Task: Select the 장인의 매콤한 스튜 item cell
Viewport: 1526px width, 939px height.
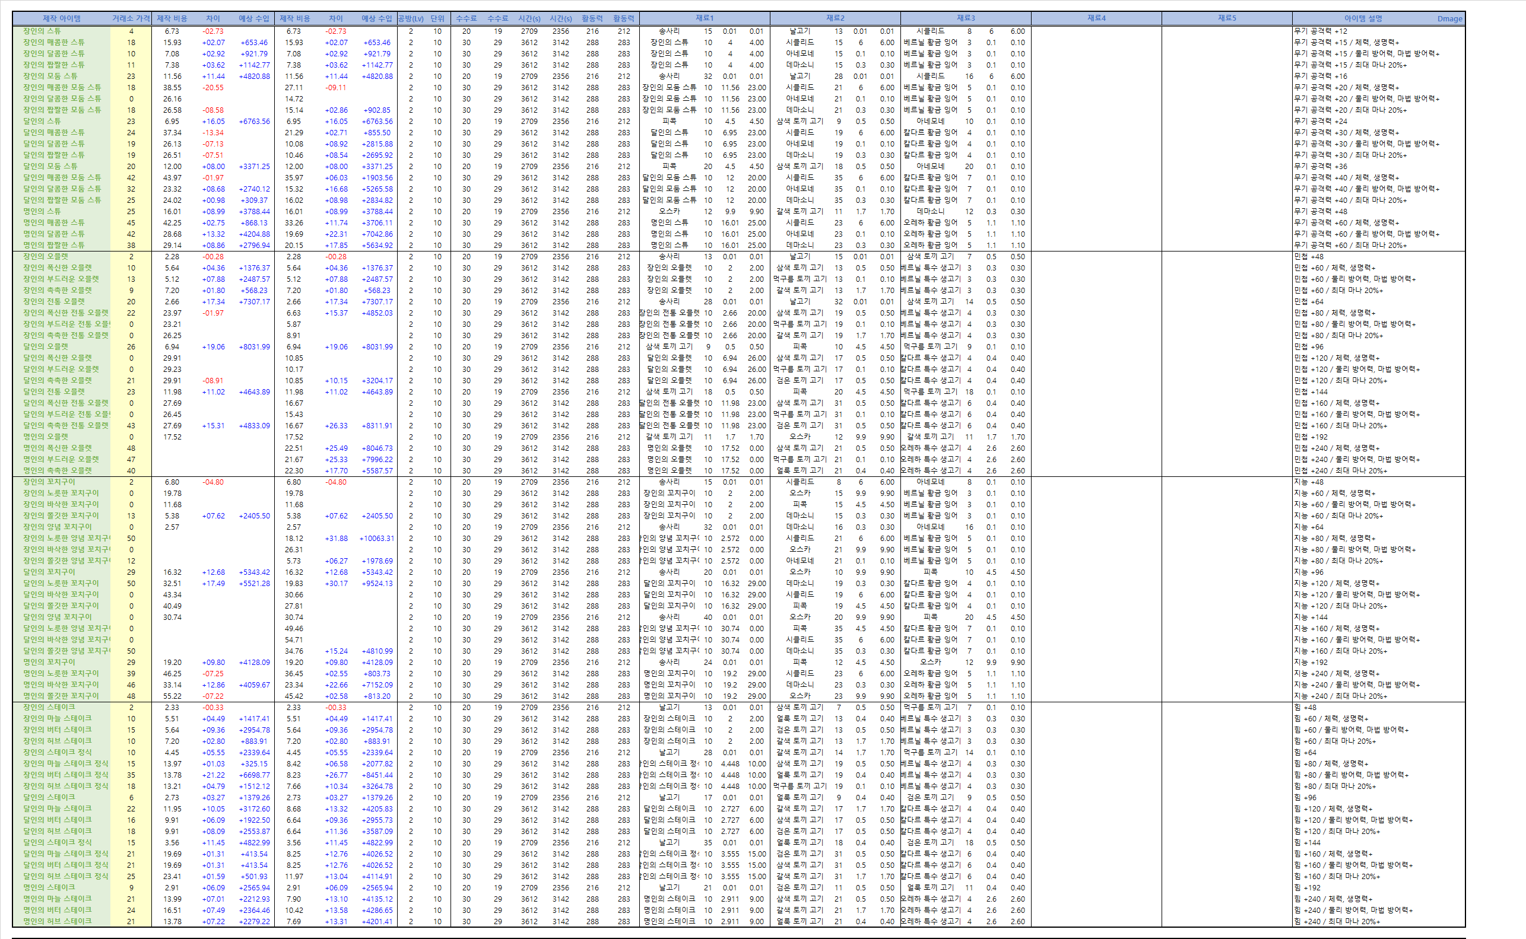Action: pos(53,42)
